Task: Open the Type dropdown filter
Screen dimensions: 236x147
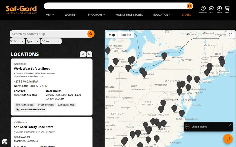Action: coord(33,41)
